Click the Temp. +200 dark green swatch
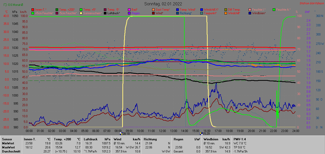The height and width of the screenshot is (154, 325). coord(57,9)
